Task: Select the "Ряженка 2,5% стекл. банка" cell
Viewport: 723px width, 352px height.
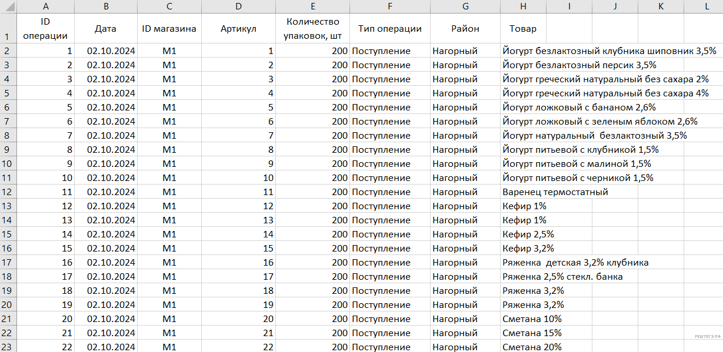Action: [x=562, y=276]
